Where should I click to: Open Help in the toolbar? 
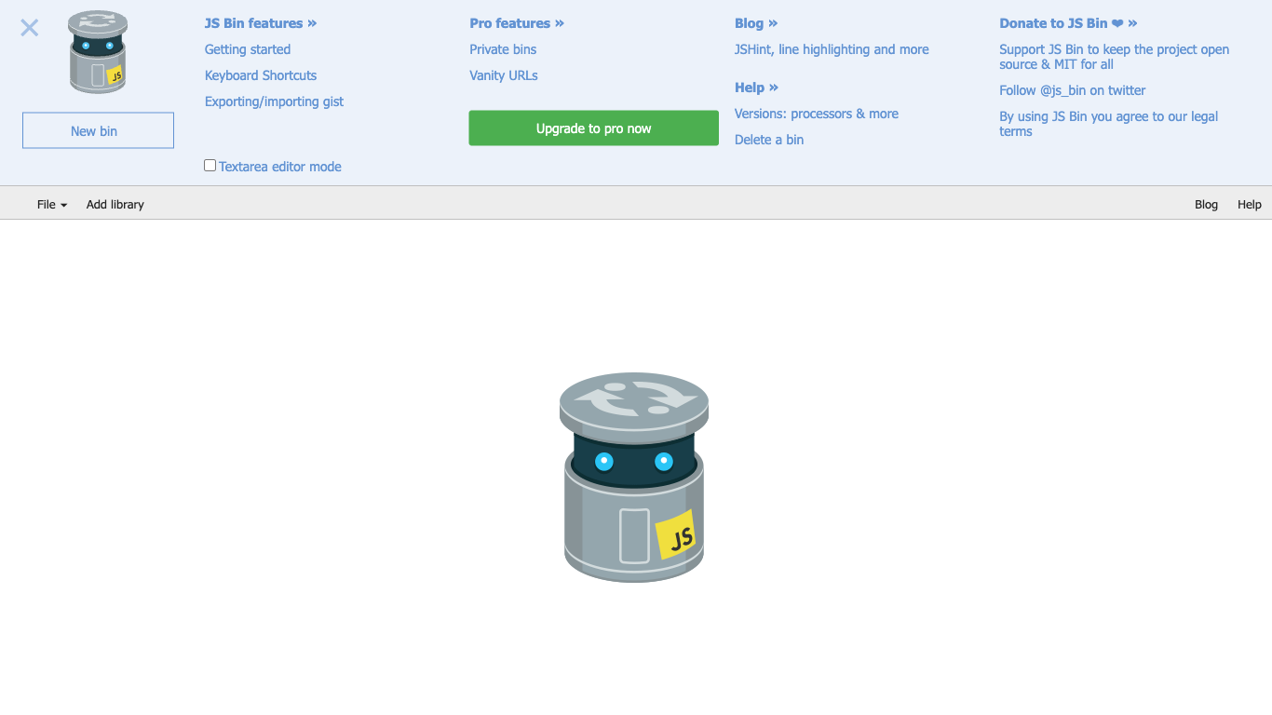[1250, 204]
